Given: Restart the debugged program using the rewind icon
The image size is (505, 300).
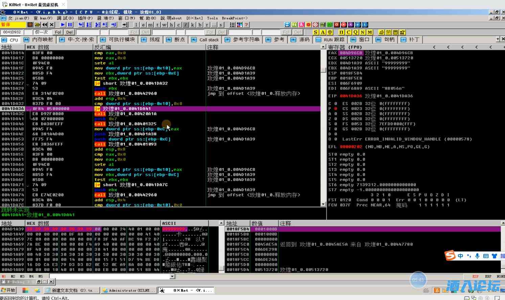Looking at the screenshot, I should pos(45,25).
